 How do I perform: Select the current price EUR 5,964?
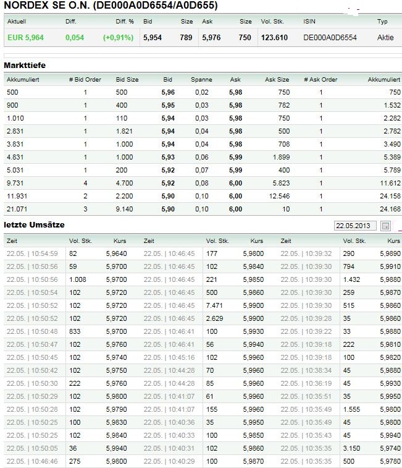pyautogui.click(x=26, y=38)
